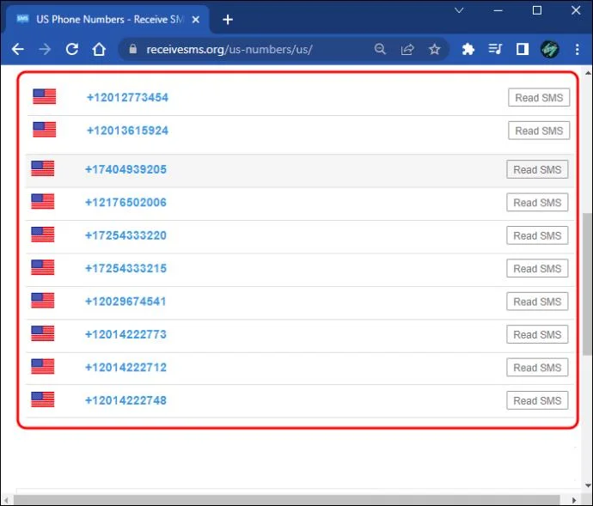This screenshot has height=506, width=593.
Task: Click the US flag beside +12013615924
Action: click(44, 130)
